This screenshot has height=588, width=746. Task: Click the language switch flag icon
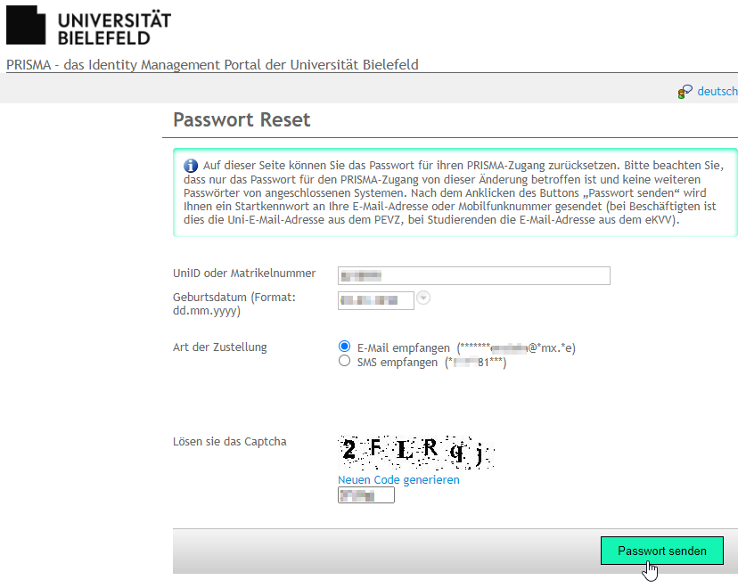[x=685, y=92]
